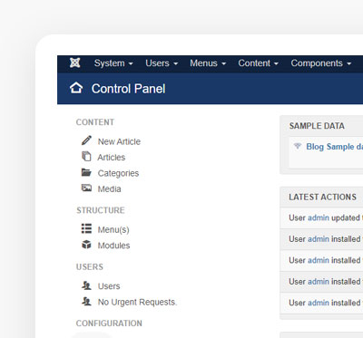Open the Menus dropdown menu
The image size is (363, 338).
pos(208,63)
